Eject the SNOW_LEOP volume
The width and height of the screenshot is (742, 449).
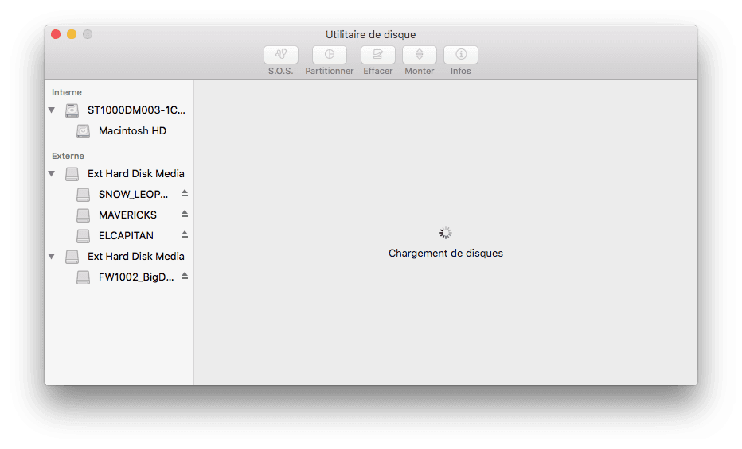pos(185,194)
